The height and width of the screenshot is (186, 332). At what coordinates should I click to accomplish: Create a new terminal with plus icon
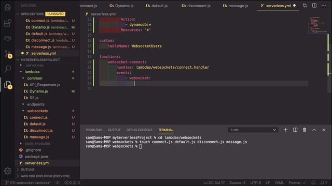pyautogui.click(x=285, y=130)
